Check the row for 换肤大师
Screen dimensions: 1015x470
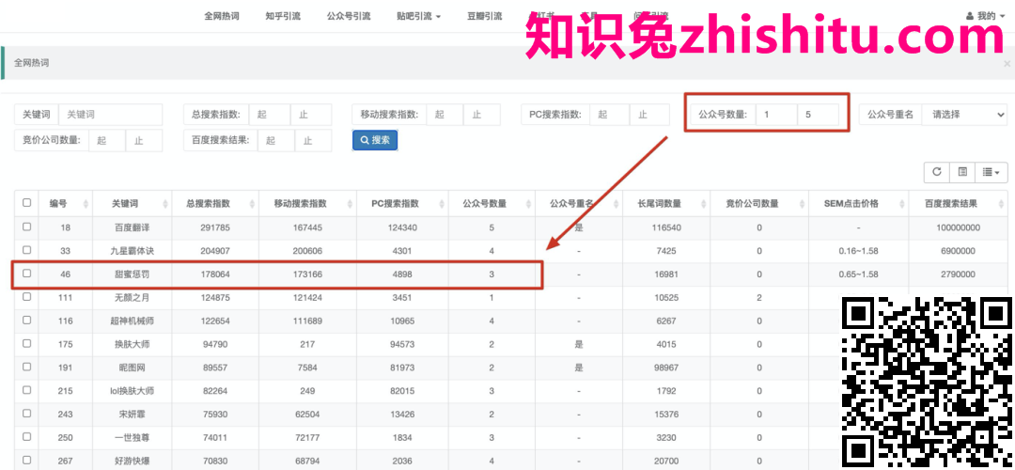(26, 343)
